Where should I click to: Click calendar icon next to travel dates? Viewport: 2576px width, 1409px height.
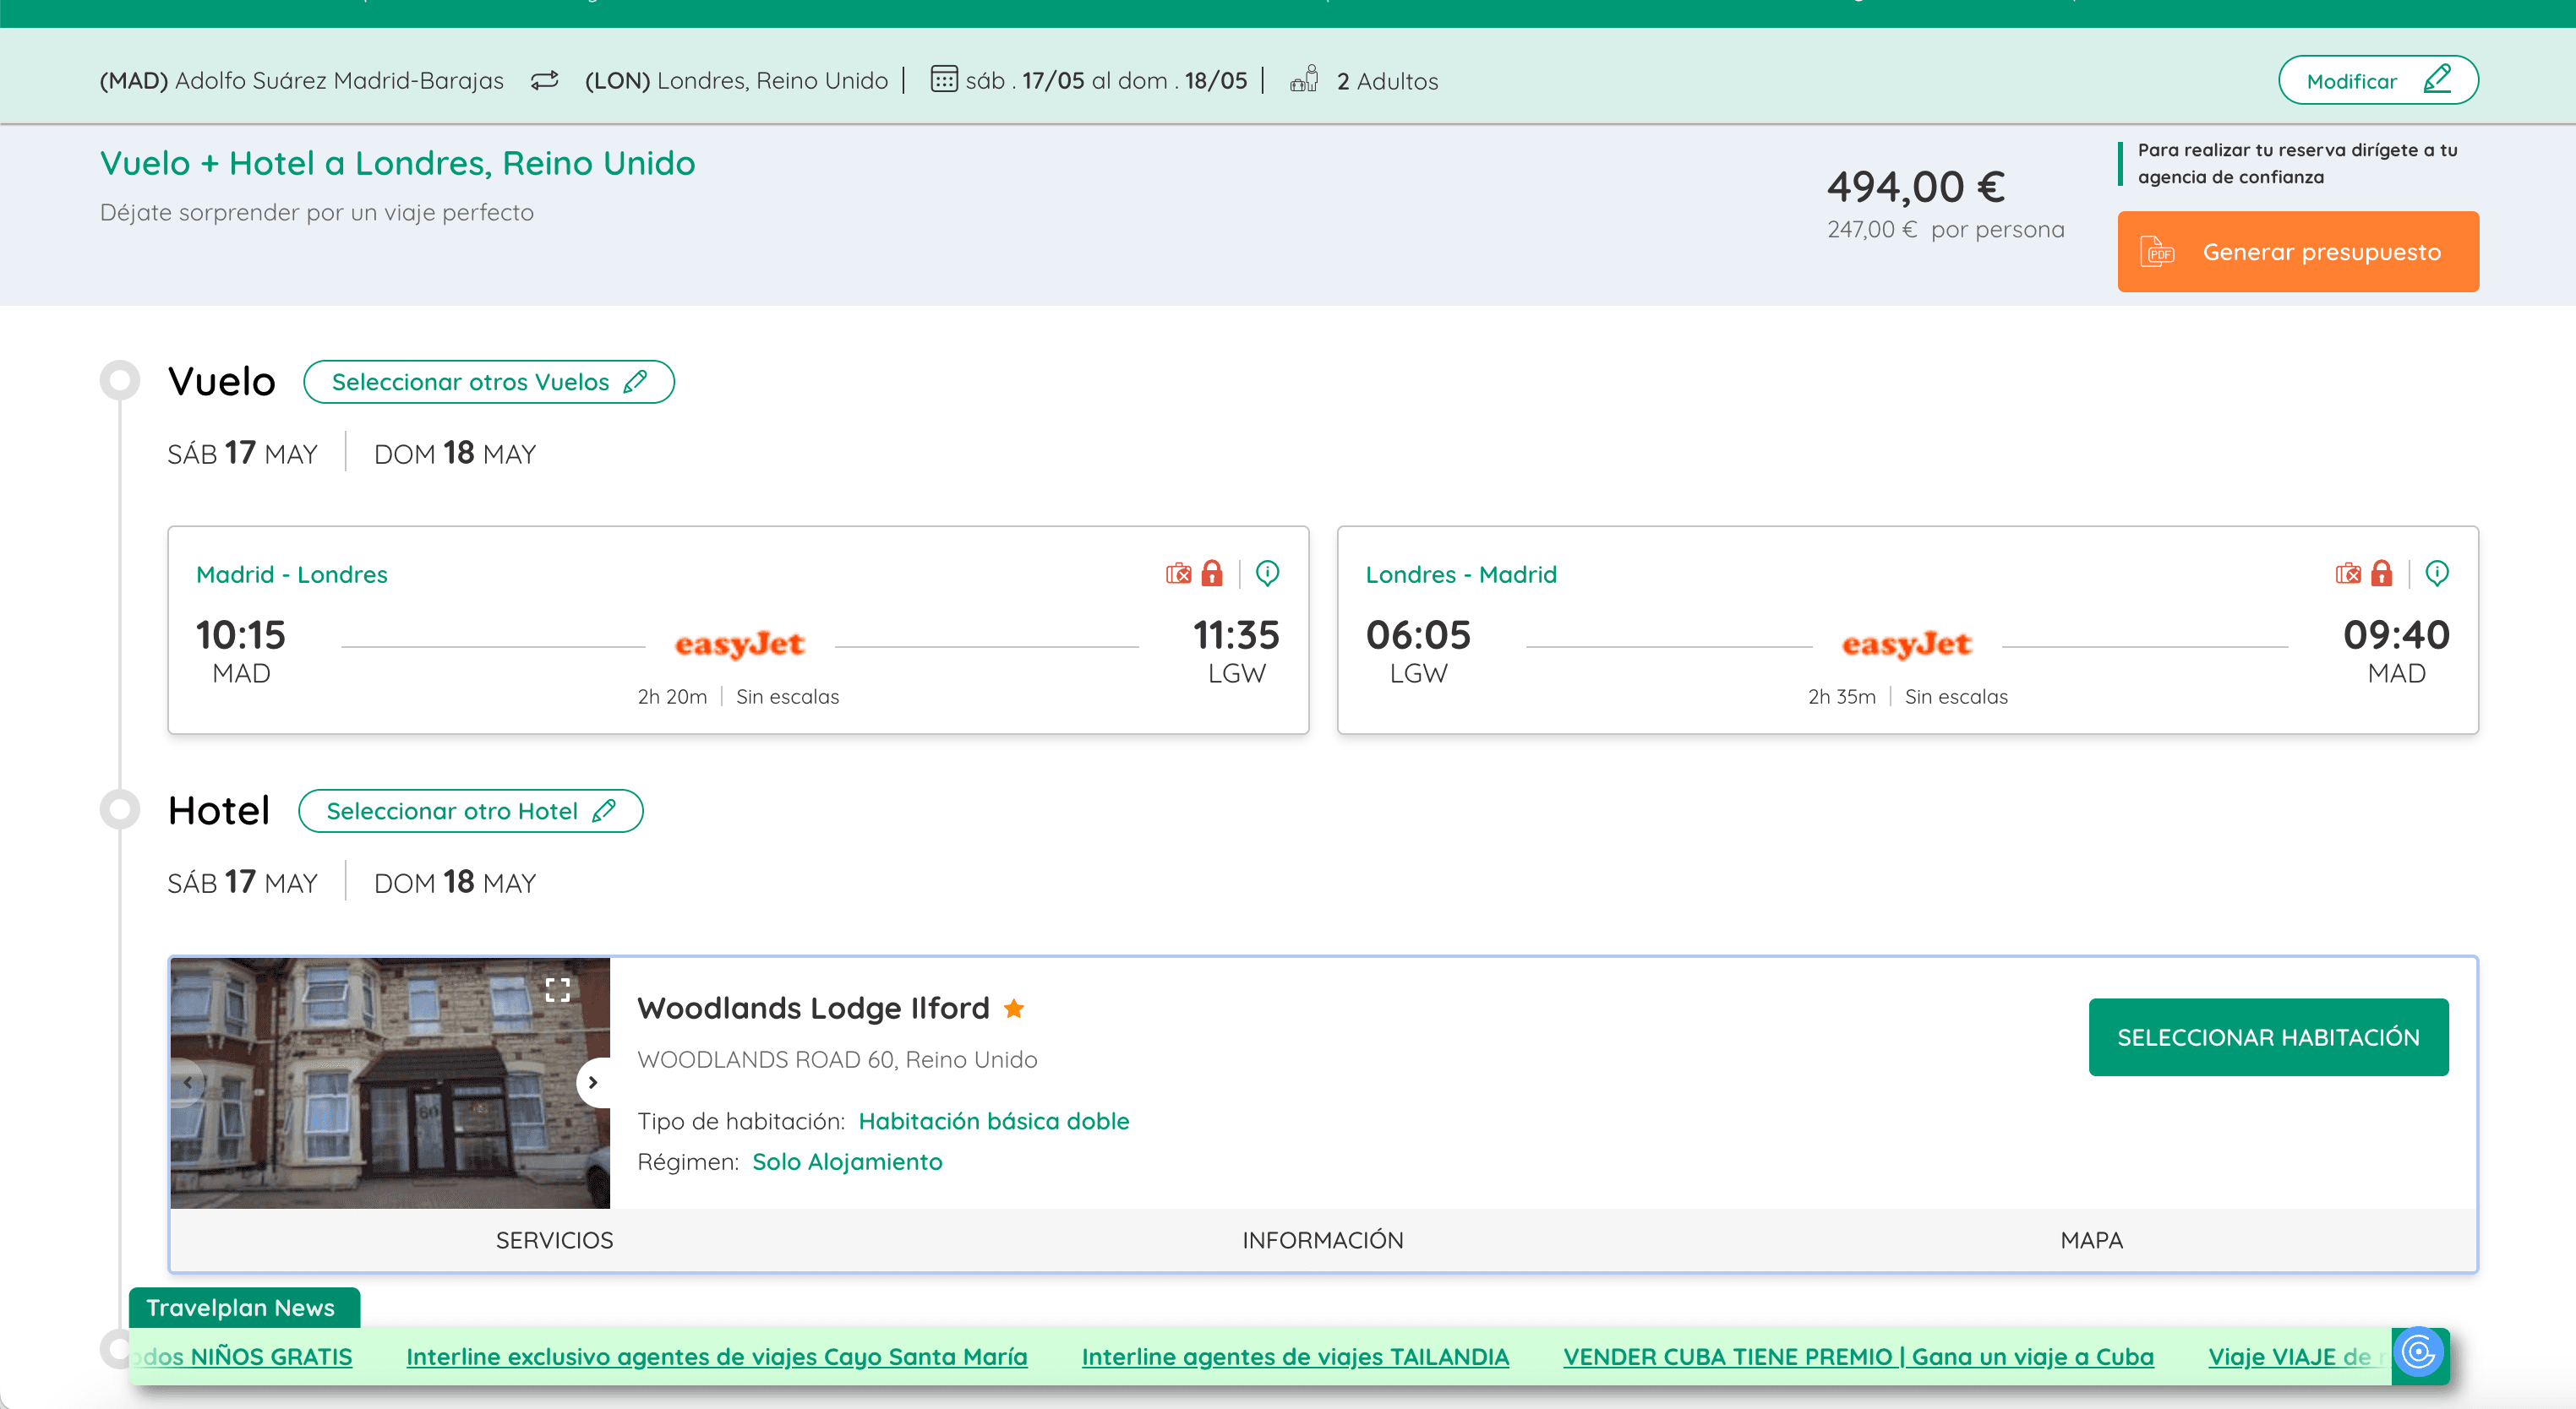click(x=943, y=80)
